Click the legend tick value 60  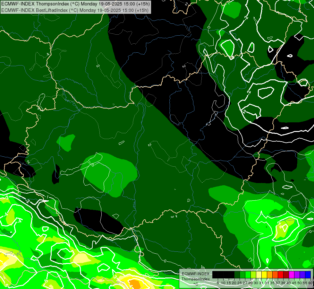point(310,283)
